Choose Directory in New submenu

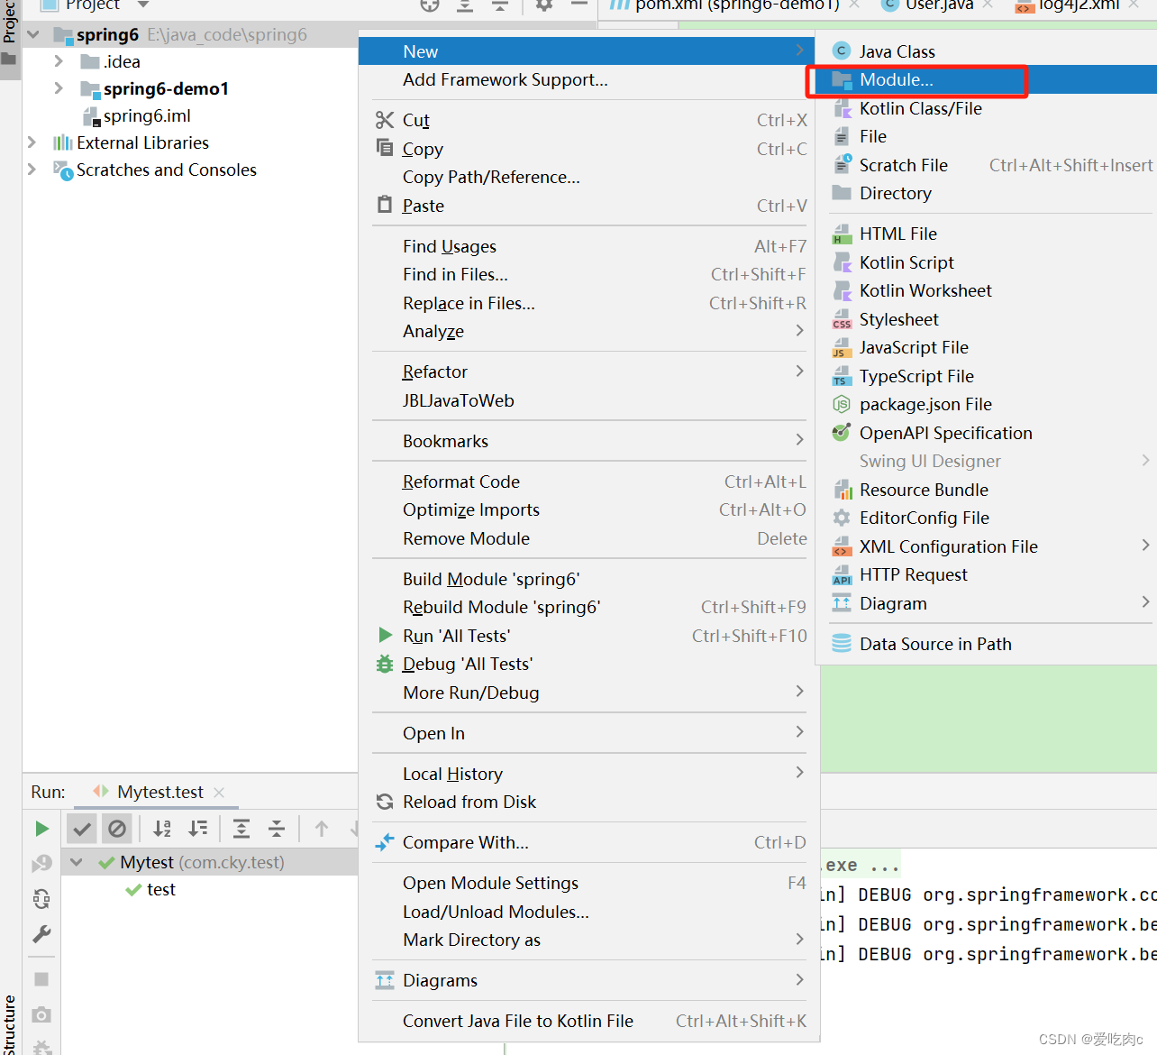[986, 193]
